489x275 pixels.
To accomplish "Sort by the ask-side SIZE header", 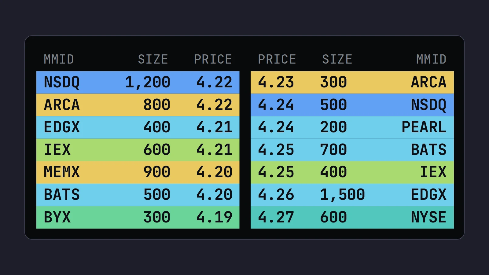I will (337, 59).
